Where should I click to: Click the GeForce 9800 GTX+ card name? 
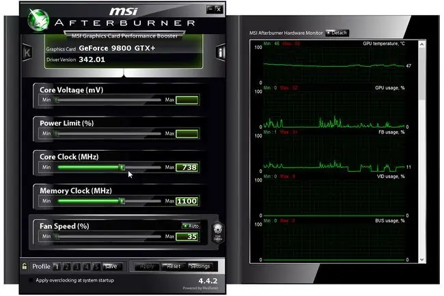(117, 48)
